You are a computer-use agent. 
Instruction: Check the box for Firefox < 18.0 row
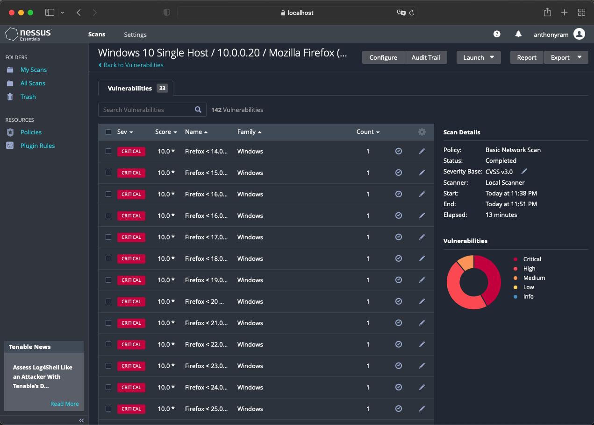pyautogui.click(x=108, y=258)
